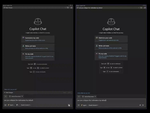Click the thread title in right window header
Image resolution: width=150 pixels, height=113 pixels.
pyautogui.click(x=91, y=8)
